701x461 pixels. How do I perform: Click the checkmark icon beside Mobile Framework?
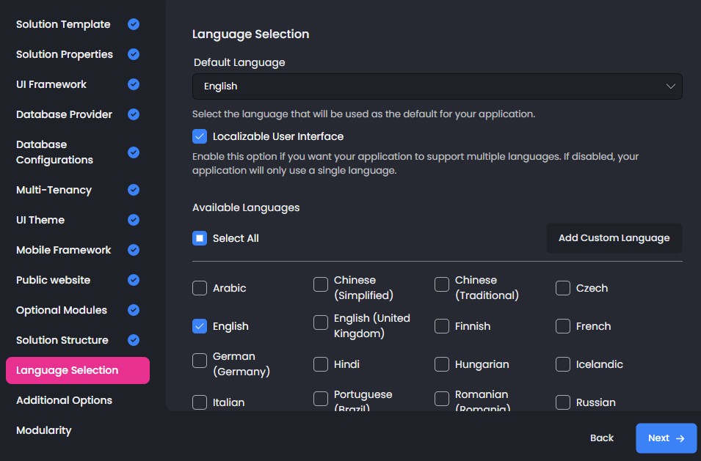coord(134,250)
